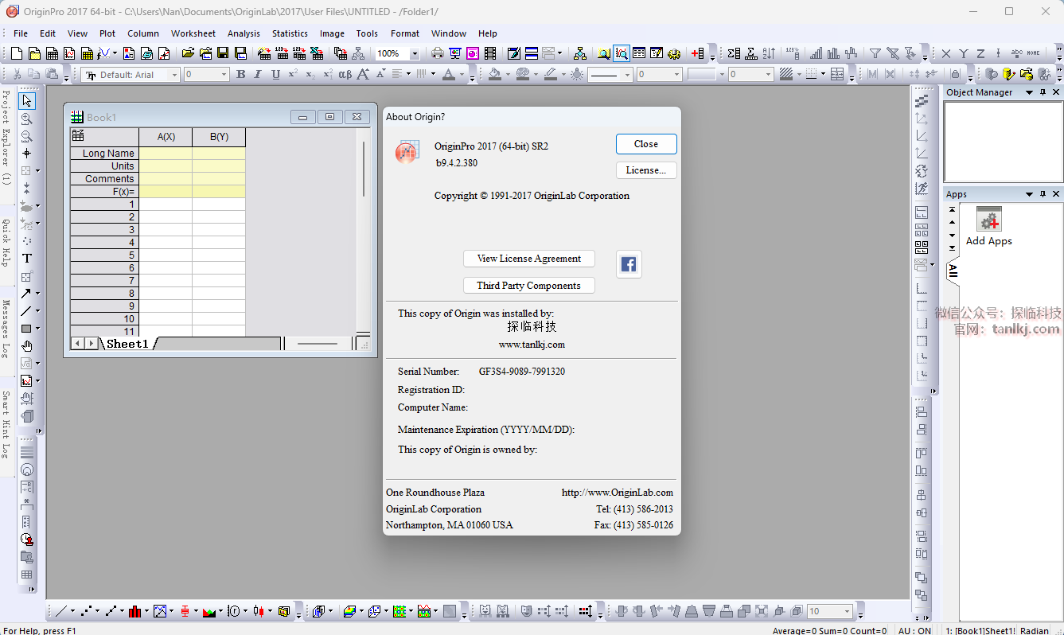The height and width of the screenshot is (635, 1064).
Task: Click the Add Apps icon
Action: click(988, 220)
